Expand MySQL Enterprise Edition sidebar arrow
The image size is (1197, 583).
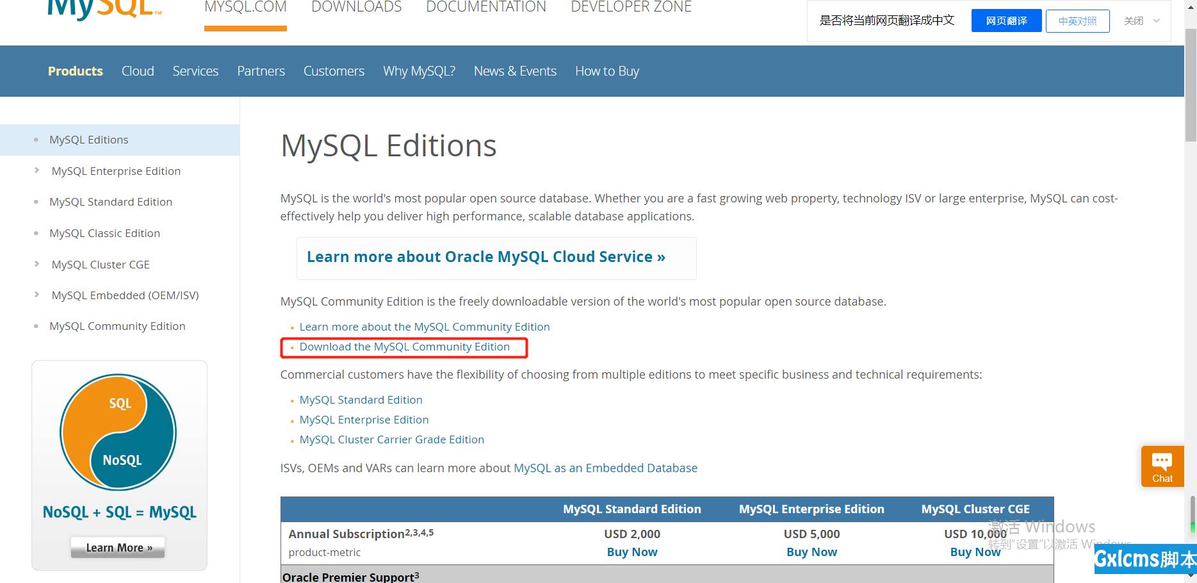pos(37,170)
